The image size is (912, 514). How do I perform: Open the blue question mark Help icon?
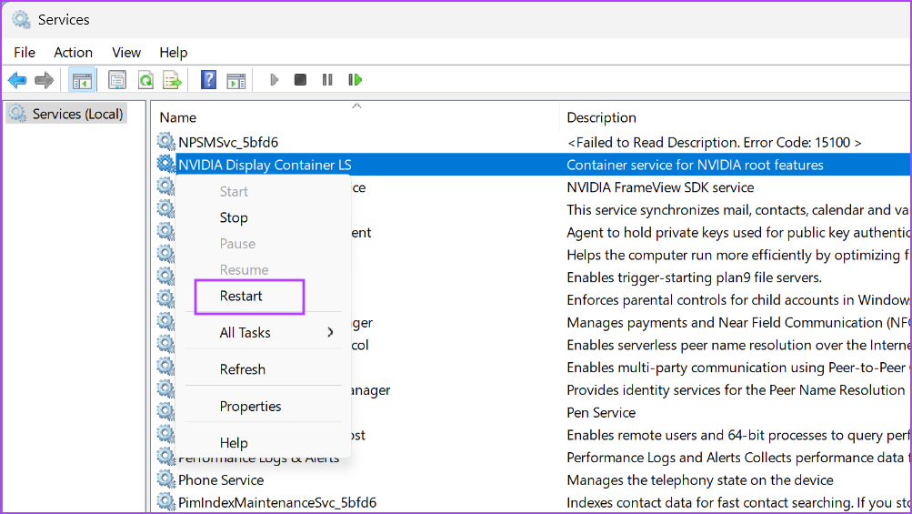click(208, 80)
